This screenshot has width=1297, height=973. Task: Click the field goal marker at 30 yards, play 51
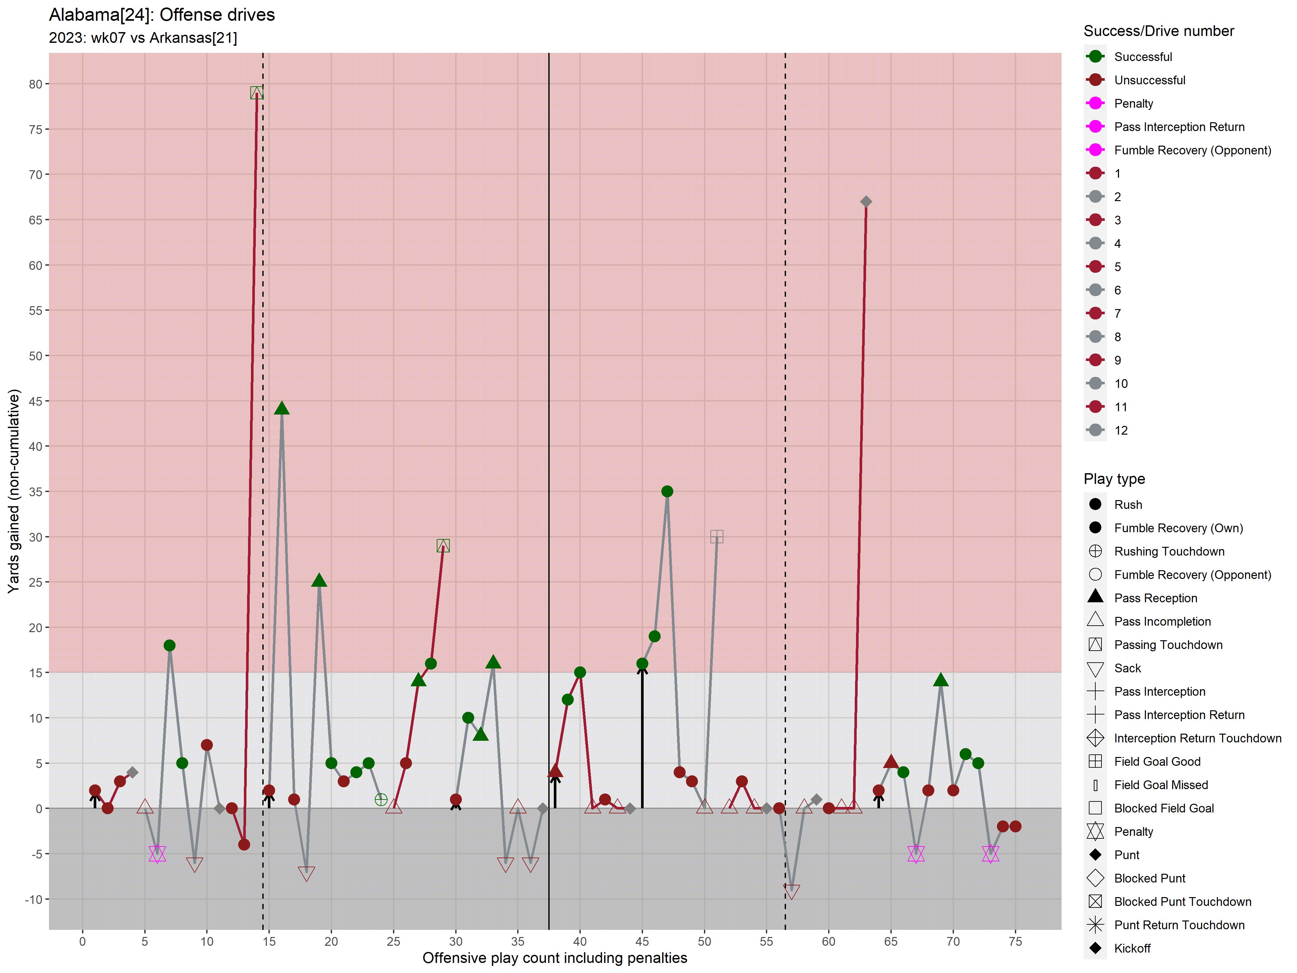pyautogui.click(x=717, y=537)
